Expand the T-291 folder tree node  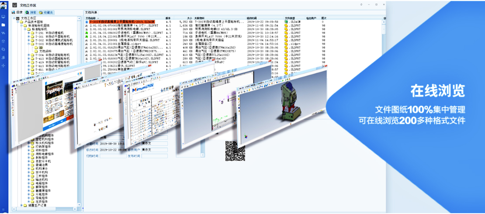tap(28, 33)
